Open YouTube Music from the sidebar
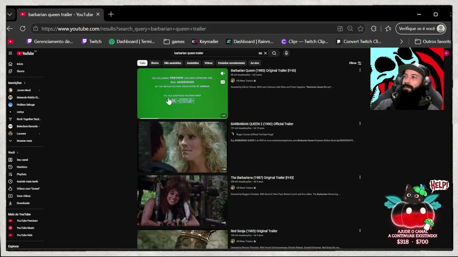The height and width of the screenshot is (257, 458). pos(25,228)
